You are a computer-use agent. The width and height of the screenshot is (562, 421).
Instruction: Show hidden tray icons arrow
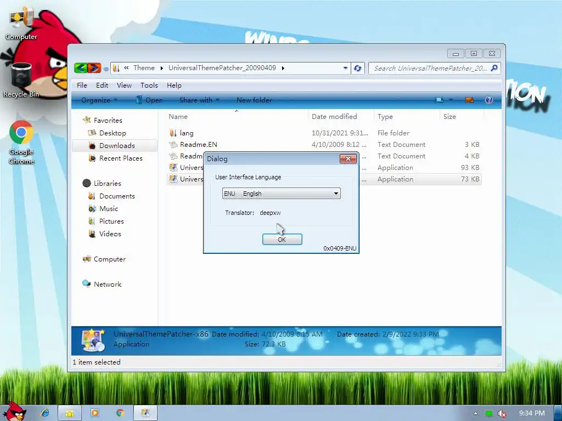475,413
